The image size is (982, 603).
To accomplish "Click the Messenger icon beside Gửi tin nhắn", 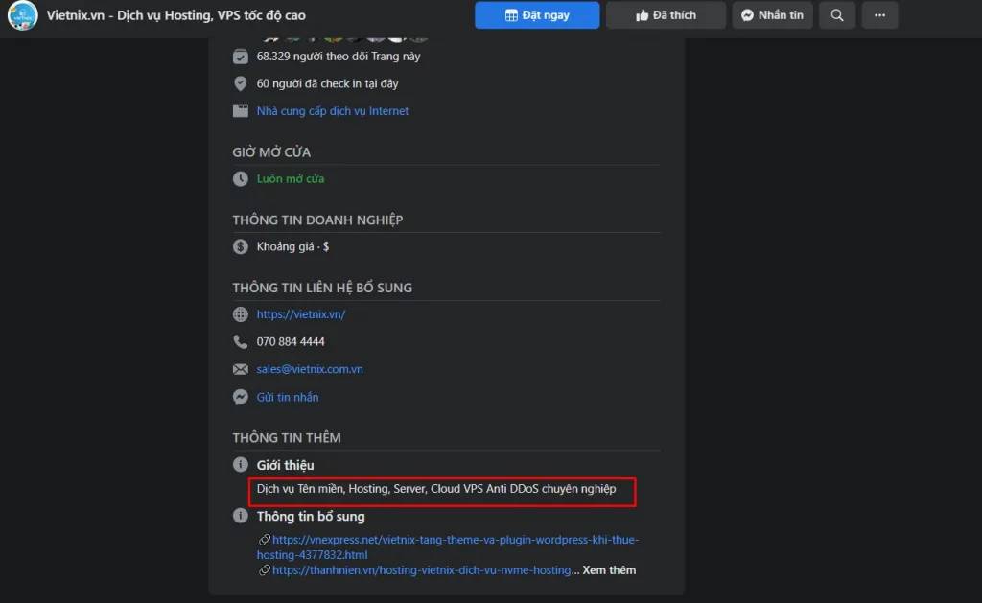I will (x=241, y=397).
